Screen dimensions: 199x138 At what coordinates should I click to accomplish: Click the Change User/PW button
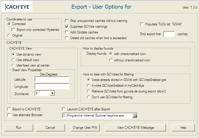(x=85, y=128)
